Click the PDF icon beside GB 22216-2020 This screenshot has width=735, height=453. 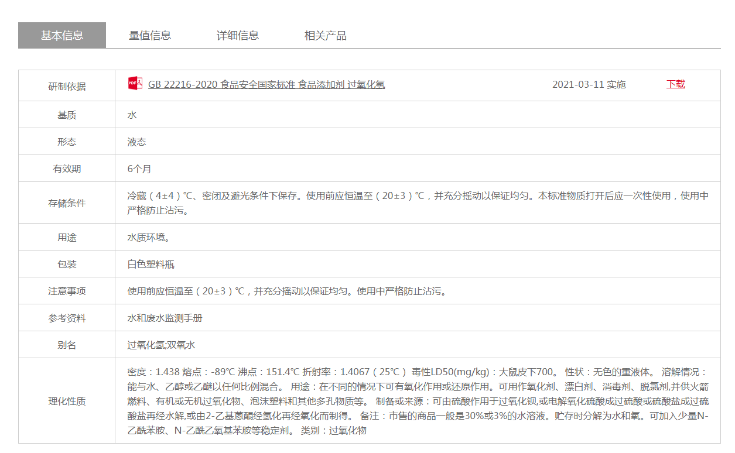pos(135,83)
